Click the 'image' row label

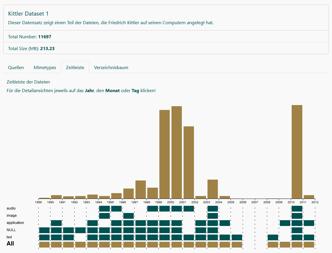point(12,216)
